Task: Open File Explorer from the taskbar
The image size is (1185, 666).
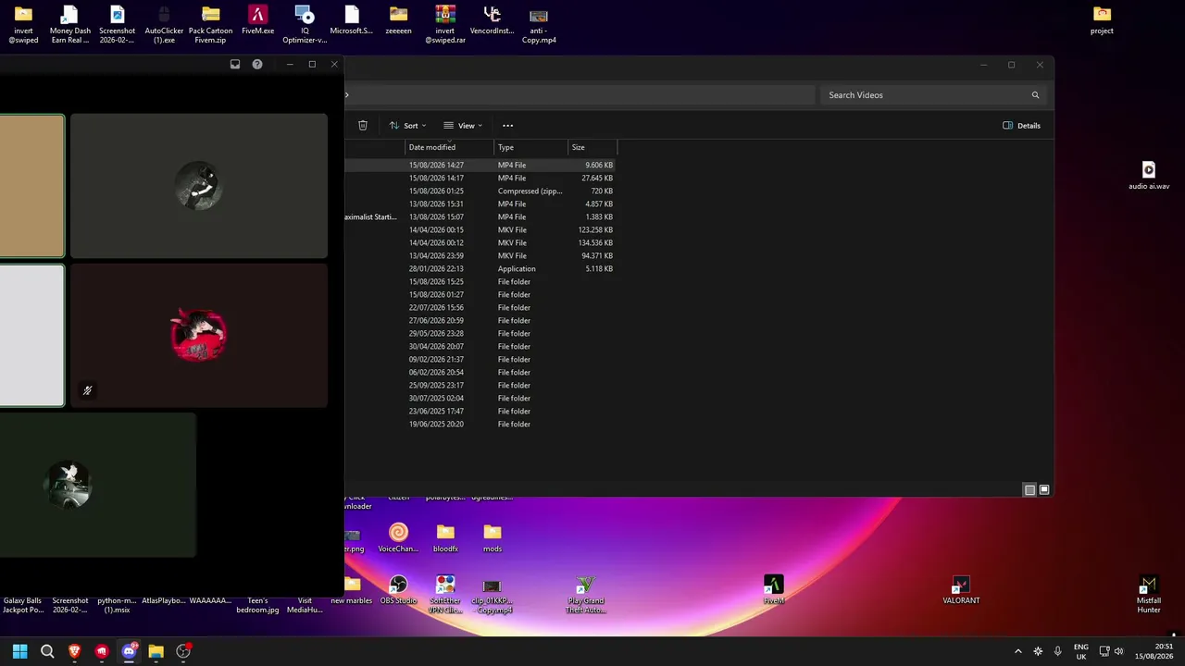Action: coord(156,651)
